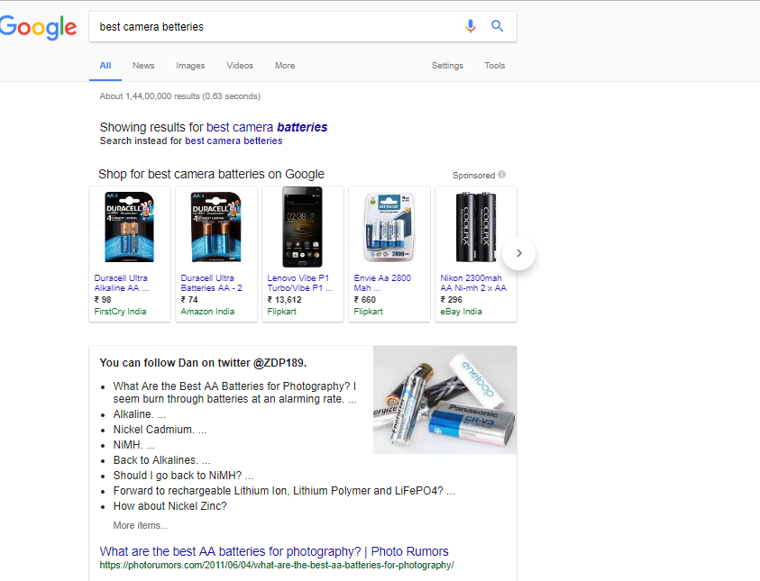The height and width of the screenshot is (581, 760).
Task: Click 'Shop for best camera batteries on Google' heading
Action: pos(211,174)
